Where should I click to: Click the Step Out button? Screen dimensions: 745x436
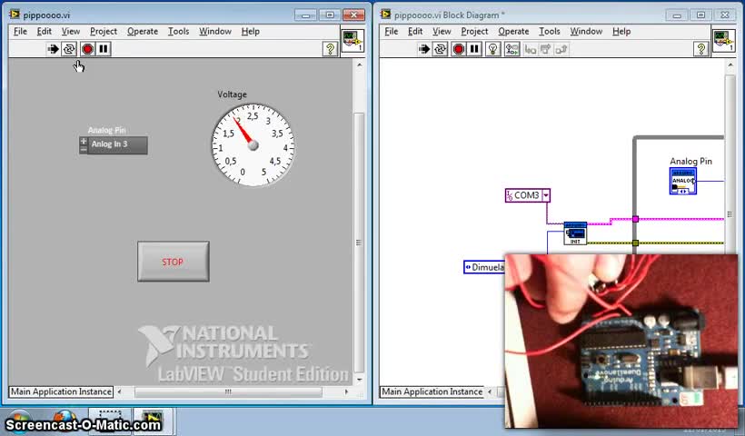(561, 49)
